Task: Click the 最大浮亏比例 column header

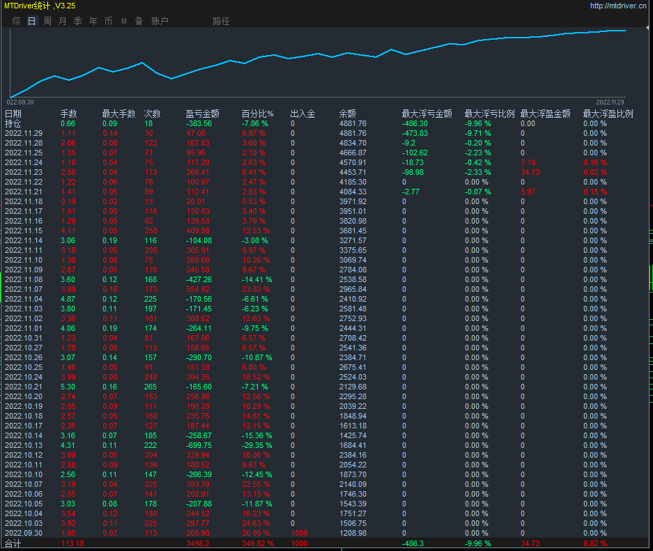Action: coord(489,114)
